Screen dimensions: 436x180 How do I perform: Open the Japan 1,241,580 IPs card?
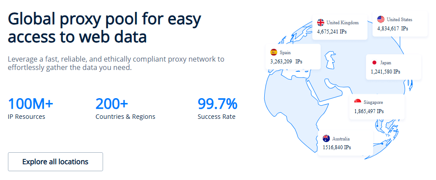[x=393, y=67]
